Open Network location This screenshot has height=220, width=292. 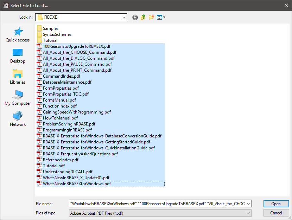coord(18,119)
